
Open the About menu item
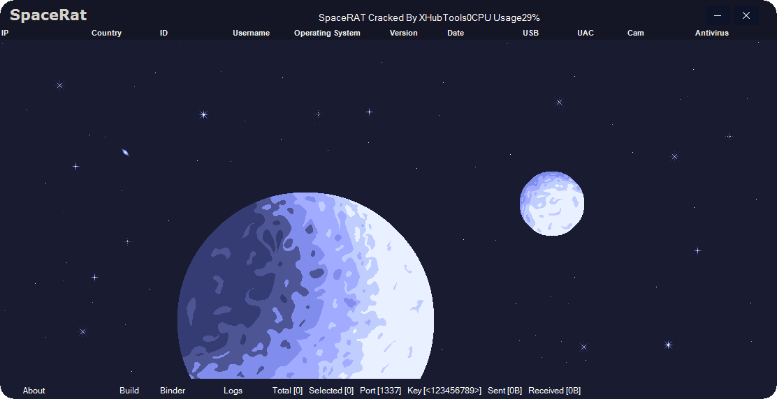click(x=34, y=391)
